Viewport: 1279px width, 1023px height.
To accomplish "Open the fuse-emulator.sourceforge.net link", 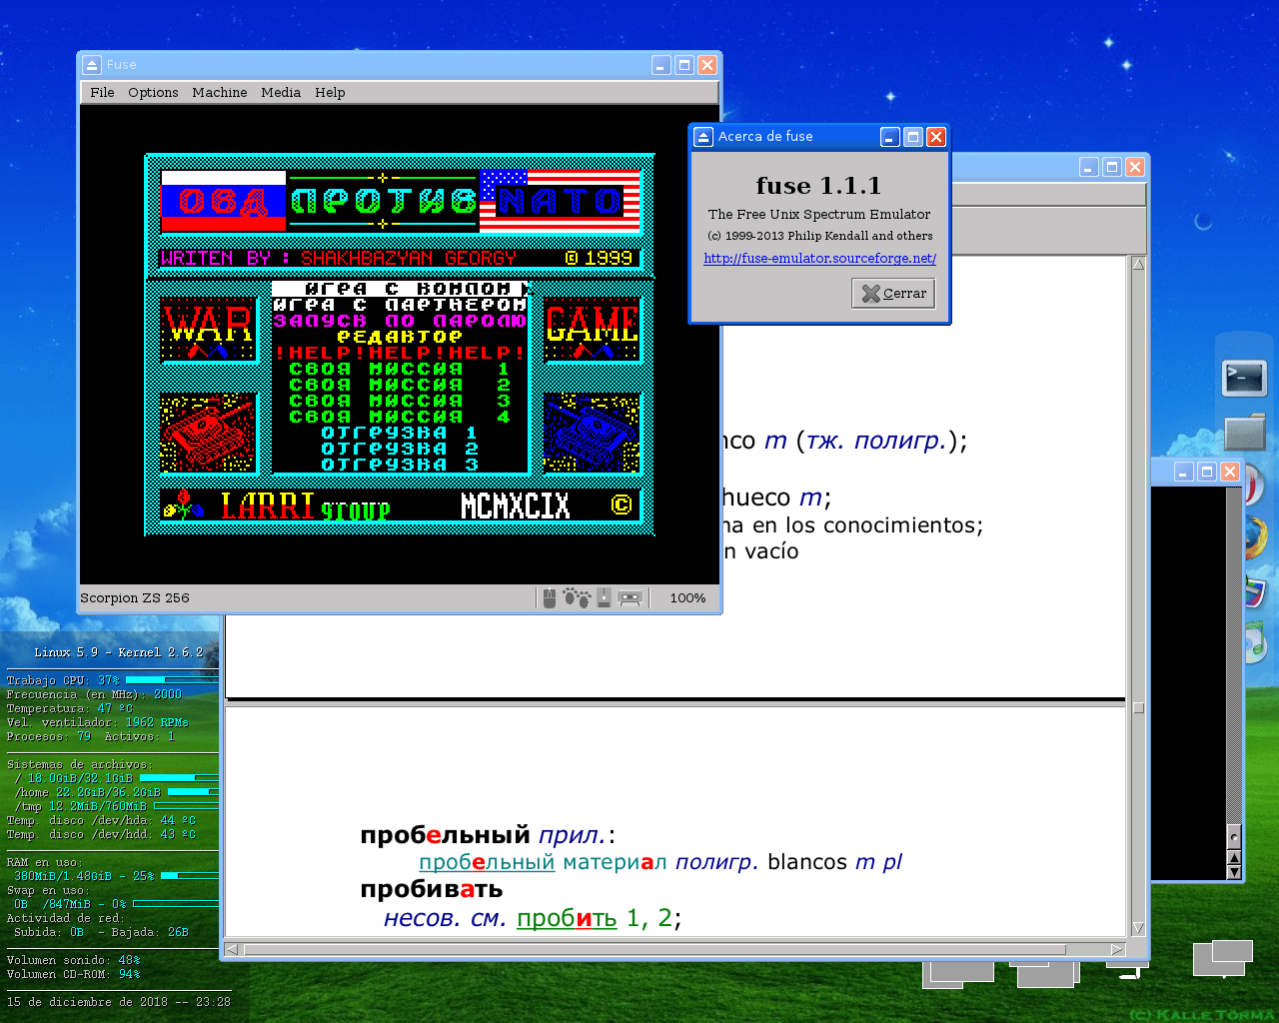I will pyautogui.click(x=819, y=258).
